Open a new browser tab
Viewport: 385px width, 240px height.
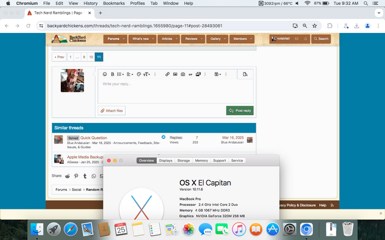100,13
